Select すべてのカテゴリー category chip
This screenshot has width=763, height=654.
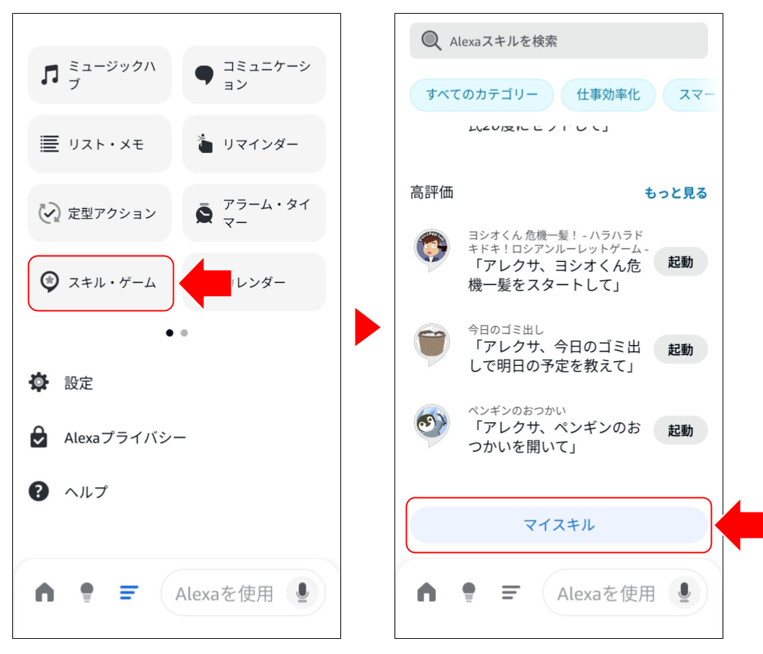[482, 95]
